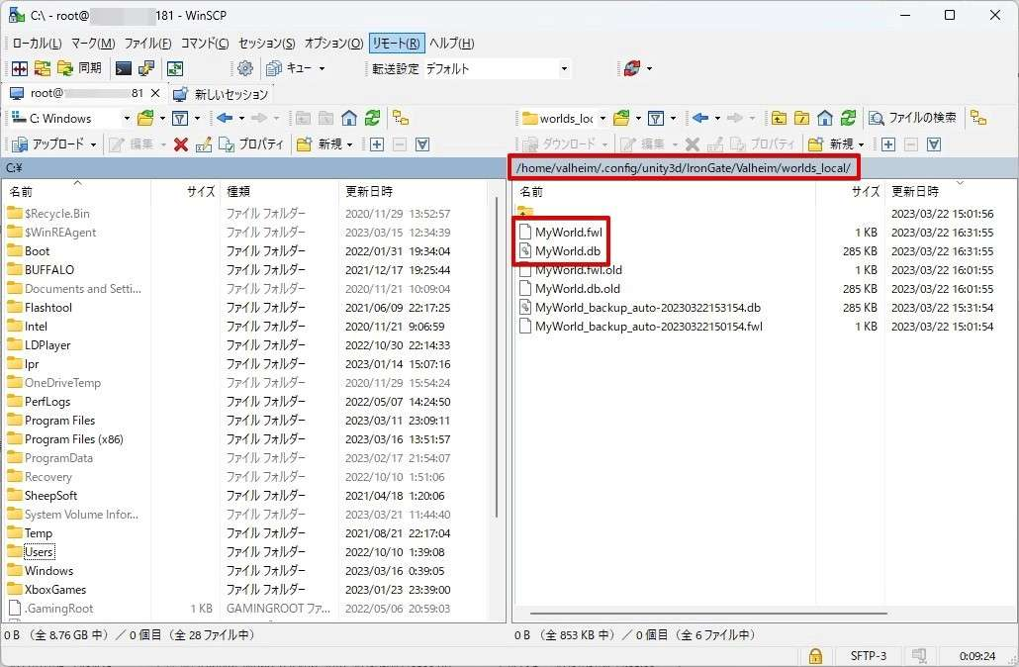Click the red reconnect session icon
Viewport: 1019px width, 667px height.
(x=631, y=67)
